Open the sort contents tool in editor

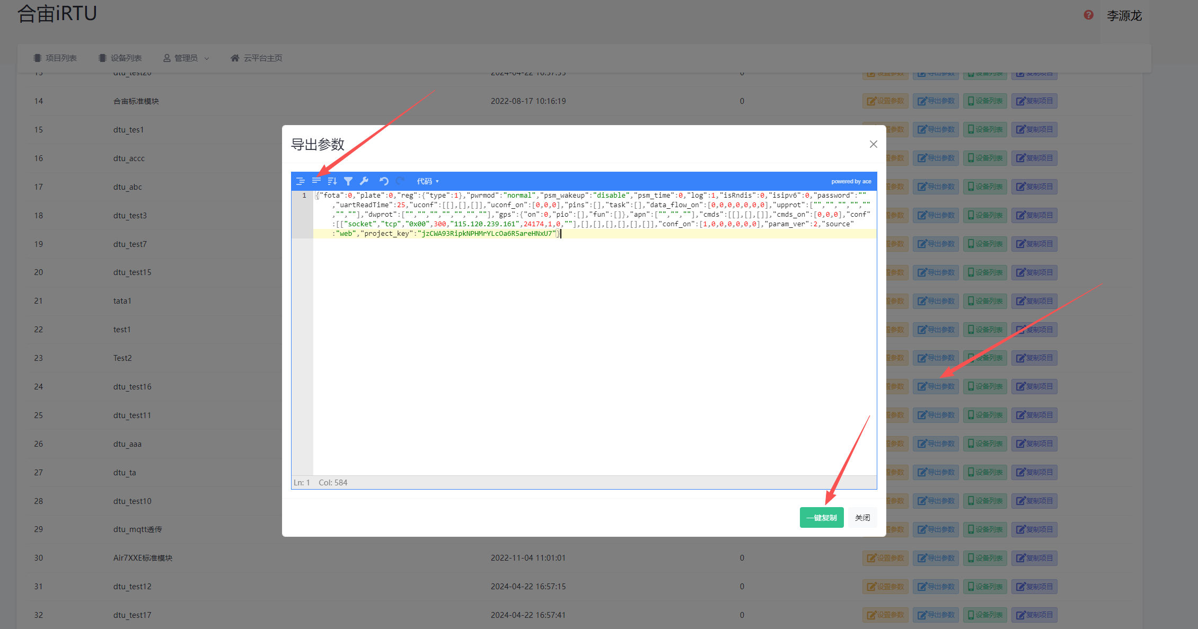click(x=332, y=181)
